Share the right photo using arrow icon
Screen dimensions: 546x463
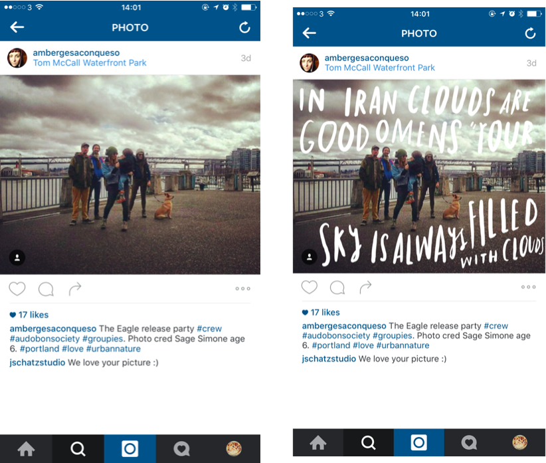coord(365,288)
